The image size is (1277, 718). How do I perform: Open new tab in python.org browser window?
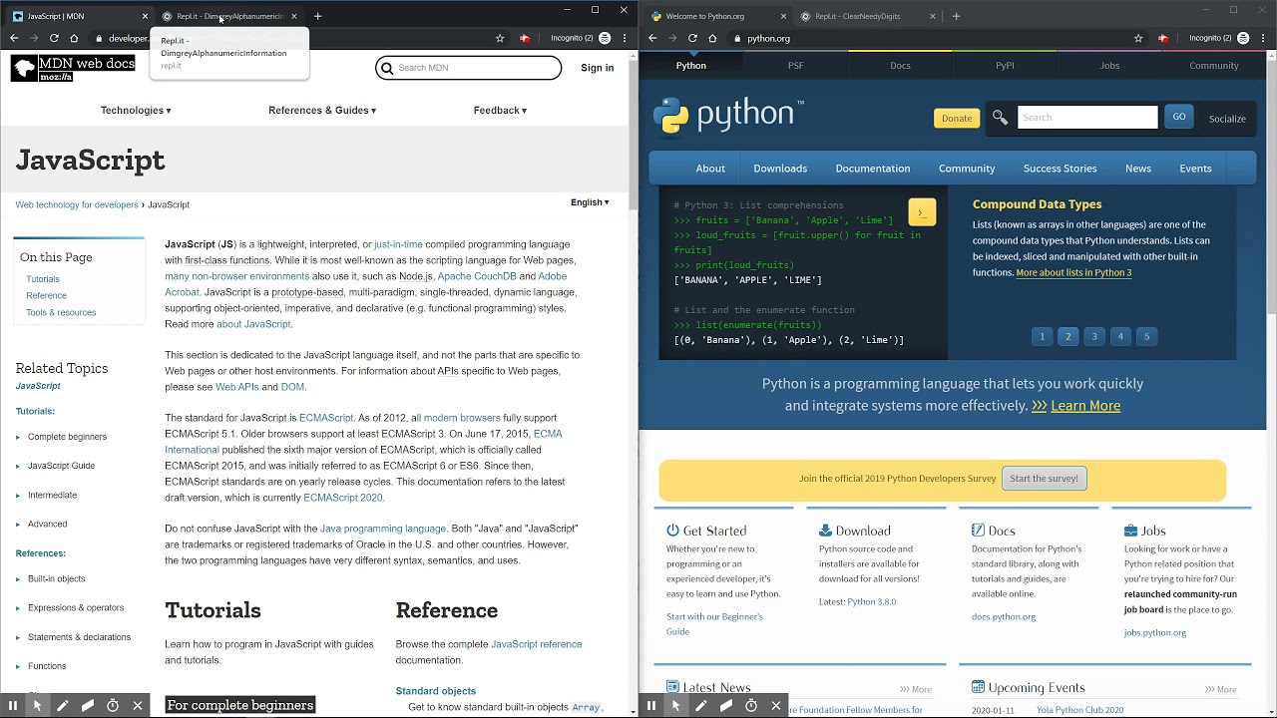[956, 16]
